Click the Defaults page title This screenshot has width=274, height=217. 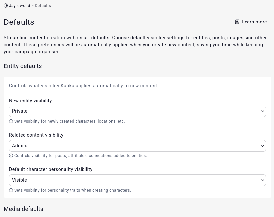(x=19, y=22)
